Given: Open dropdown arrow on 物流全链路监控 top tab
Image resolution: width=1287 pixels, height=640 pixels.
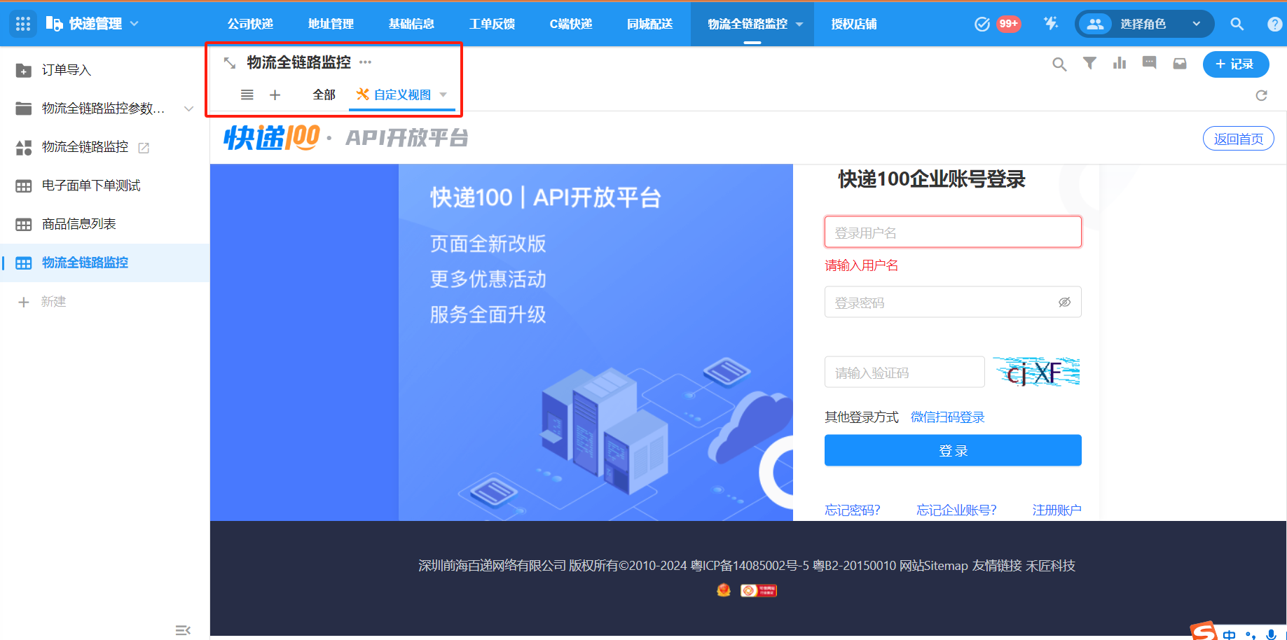Looking at the screenshot, I should coord(799,25).
